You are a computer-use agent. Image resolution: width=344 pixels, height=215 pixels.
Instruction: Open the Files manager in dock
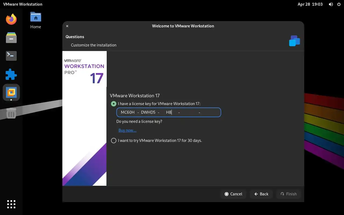[x=11, y=38]
